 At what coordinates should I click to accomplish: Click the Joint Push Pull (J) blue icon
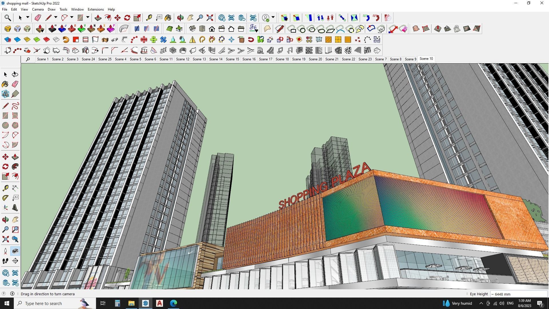(62, 29)
